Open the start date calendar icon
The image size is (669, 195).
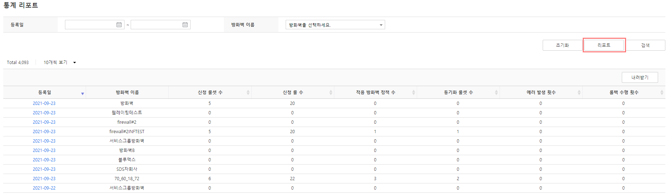click(119, 25)
